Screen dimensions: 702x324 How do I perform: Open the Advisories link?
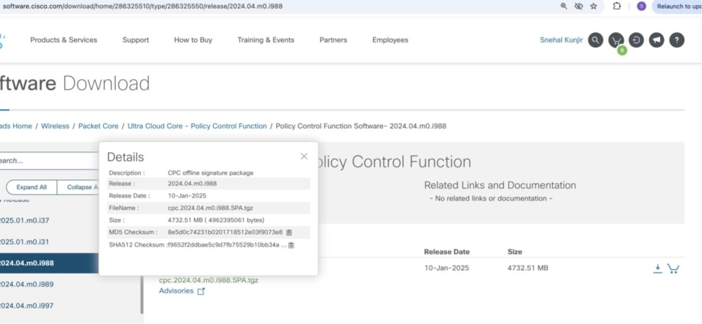(x=177, y=291)
